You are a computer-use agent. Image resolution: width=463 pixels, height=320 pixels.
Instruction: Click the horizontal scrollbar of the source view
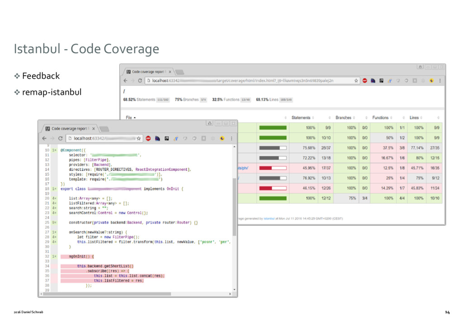point(107,294)
